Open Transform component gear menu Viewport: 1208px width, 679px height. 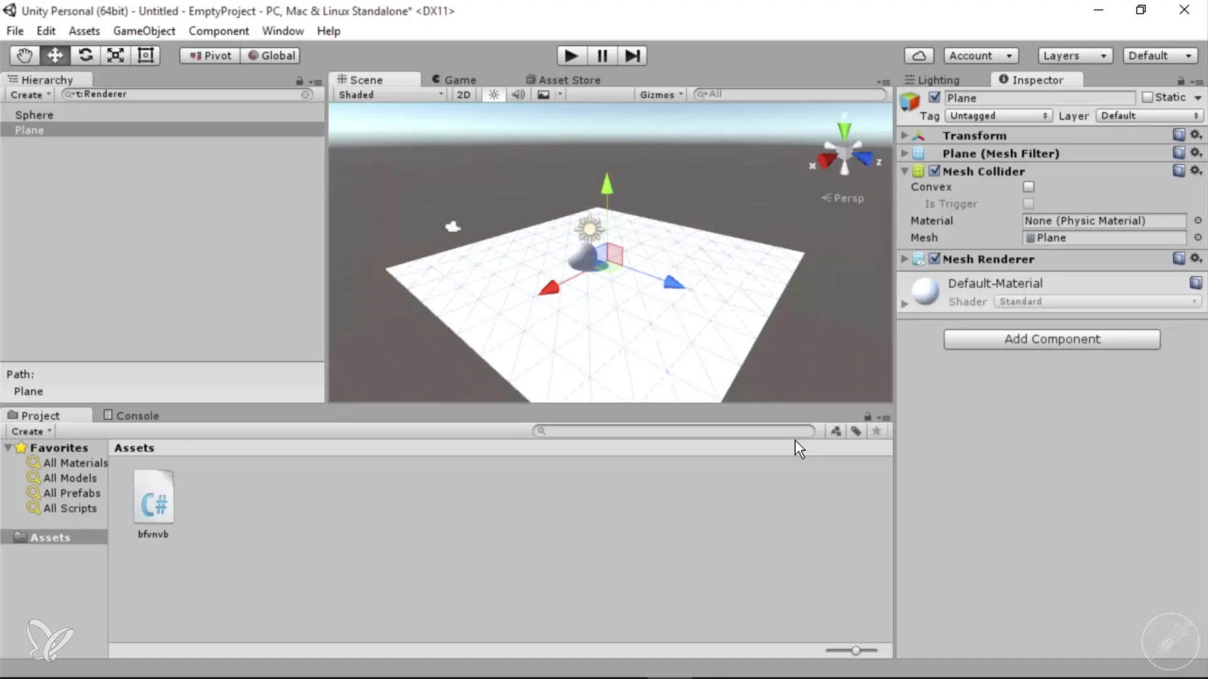point(1196,135)
